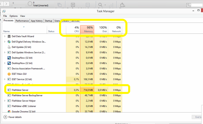The image size is (203, 124).
Task: Click the first DesktopNow (32 bit) icon
Action: (x=9, y=58)
